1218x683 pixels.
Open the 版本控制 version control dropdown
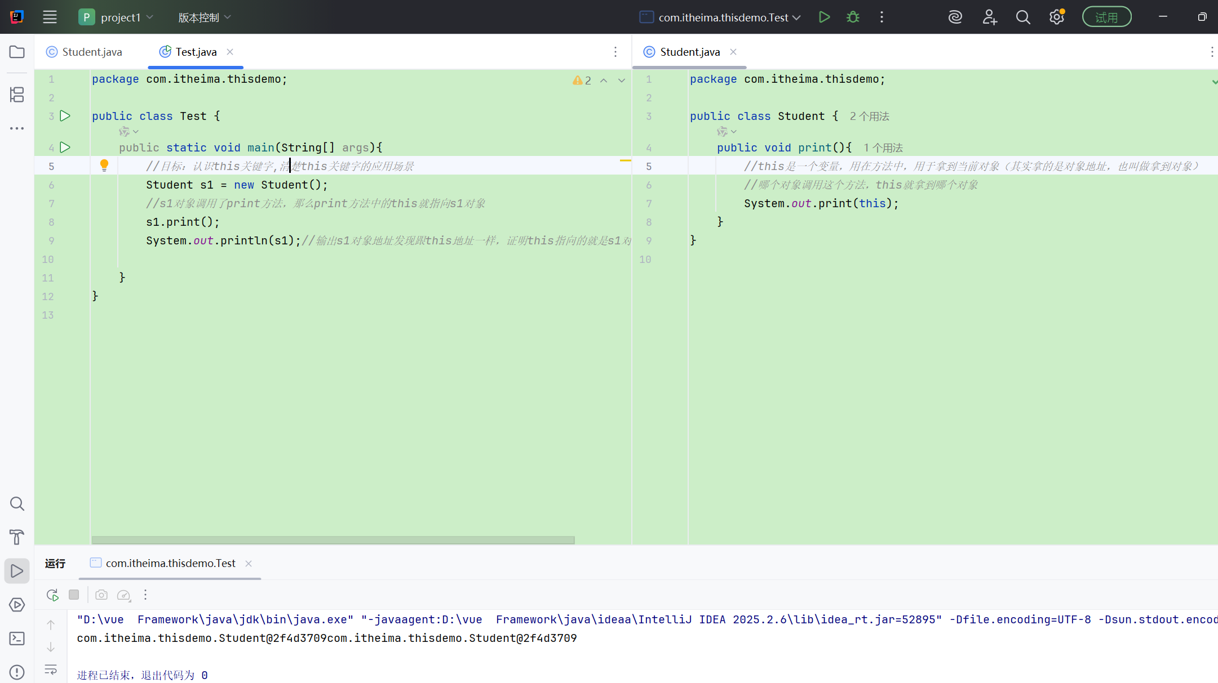[x=204, y=17]
